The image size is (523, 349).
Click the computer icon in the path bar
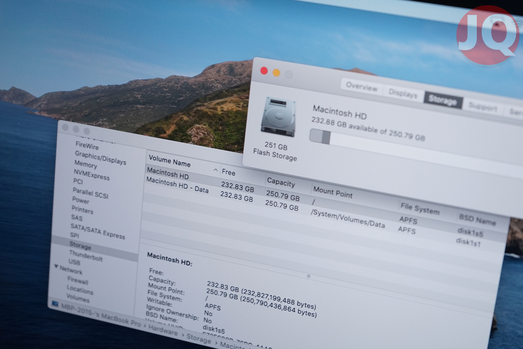click(x=55, y=303)
